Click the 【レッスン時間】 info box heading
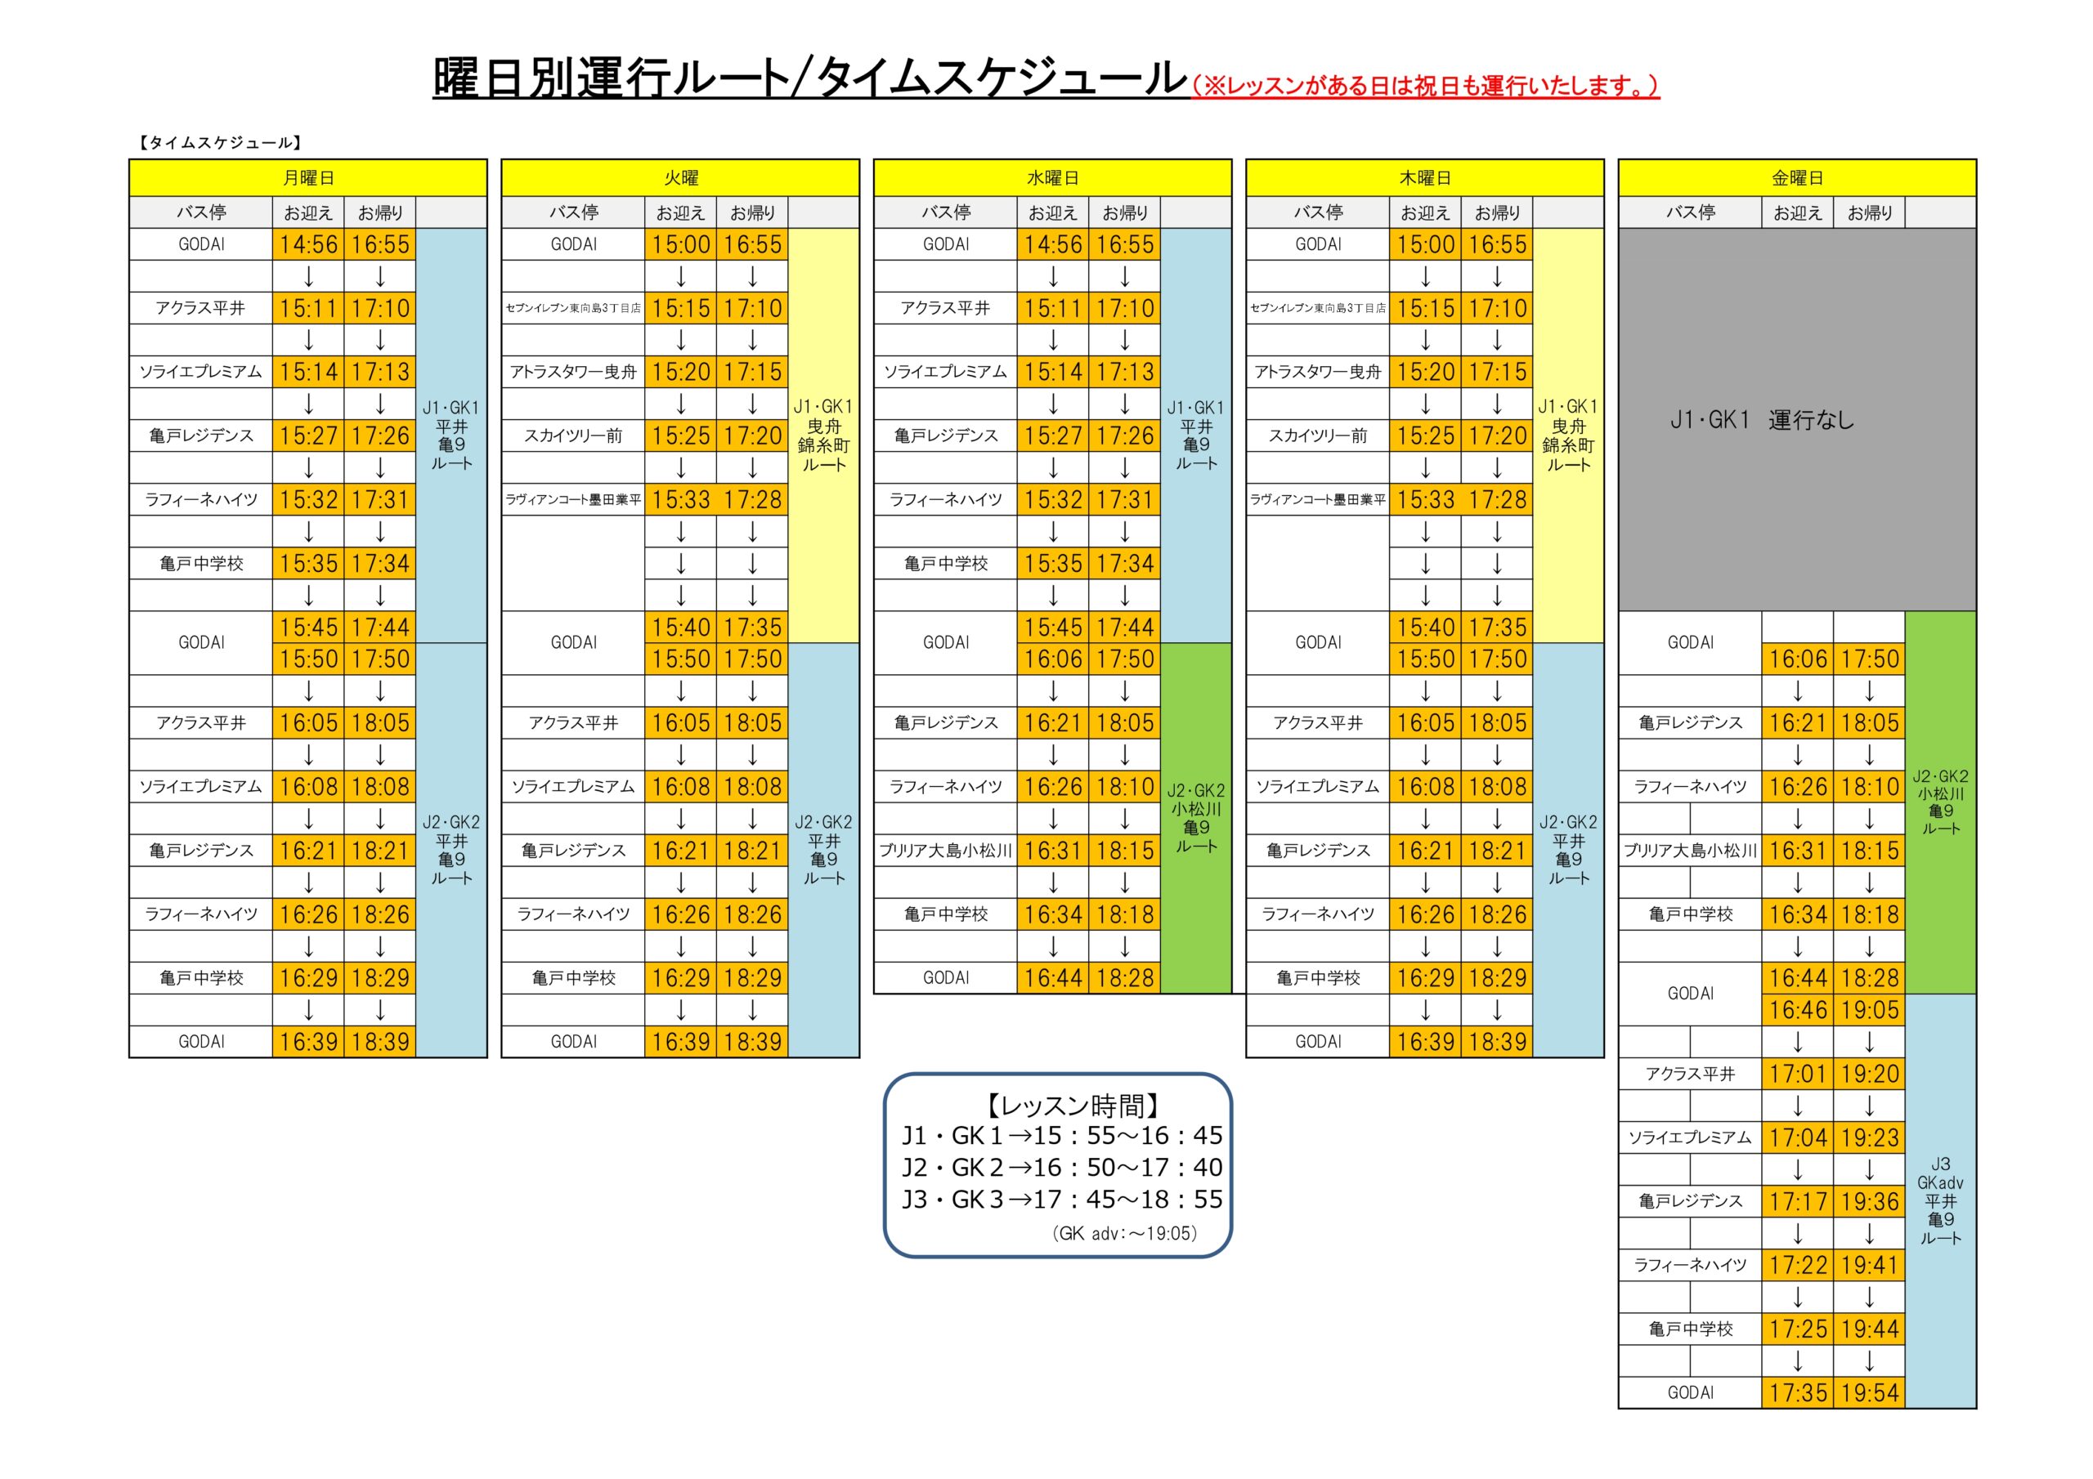 point(1072,1106)
